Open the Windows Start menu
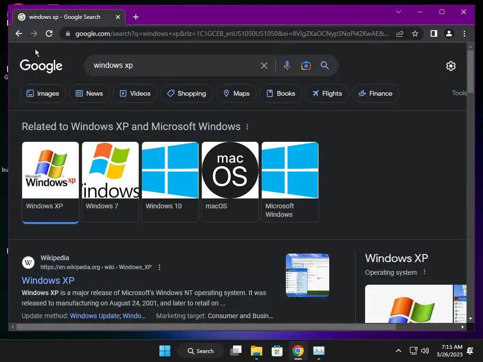 click(165, 351)
